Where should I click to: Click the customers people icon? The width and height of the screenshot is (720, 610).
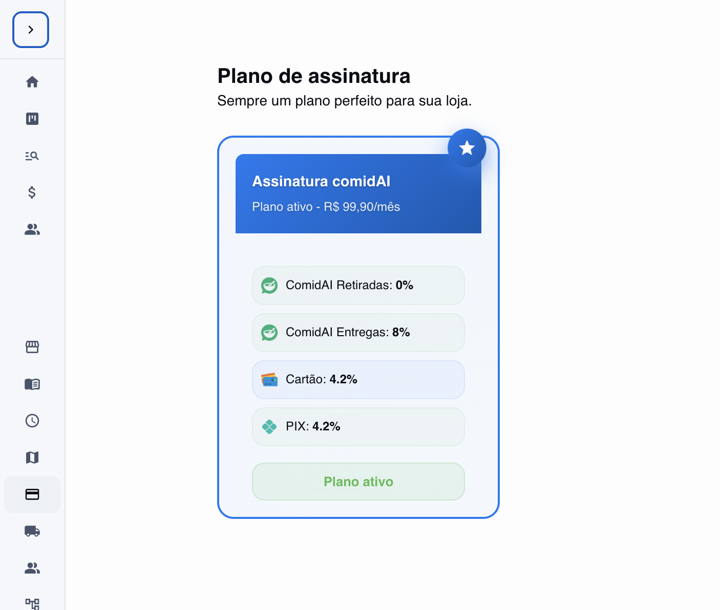point(32,230)
